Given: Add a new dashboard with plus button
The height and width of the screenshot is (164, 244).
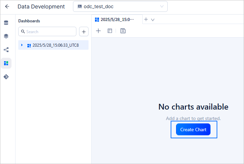Looking at the screenshot, I should (84, 32).
